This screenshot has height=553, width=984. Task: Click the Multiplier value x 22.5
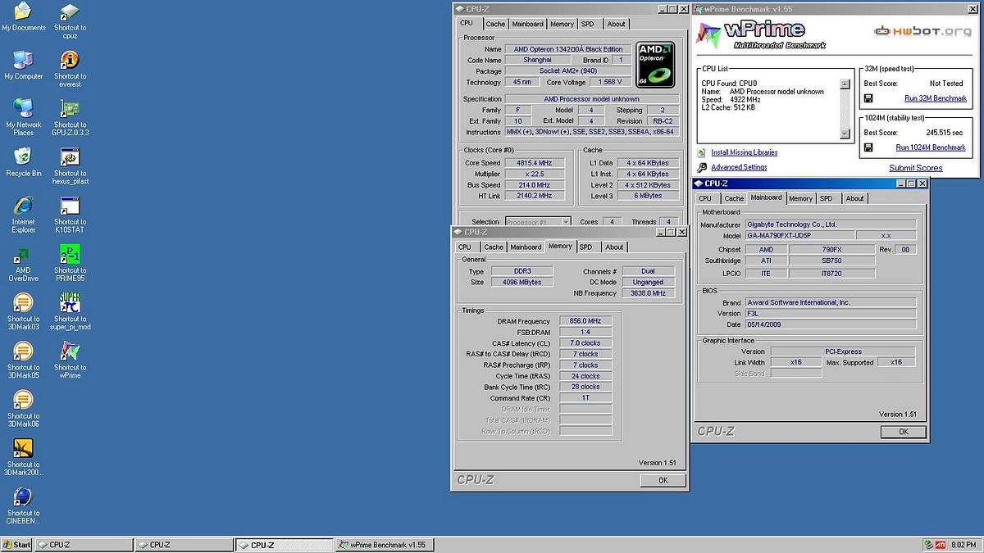(535, 175)
